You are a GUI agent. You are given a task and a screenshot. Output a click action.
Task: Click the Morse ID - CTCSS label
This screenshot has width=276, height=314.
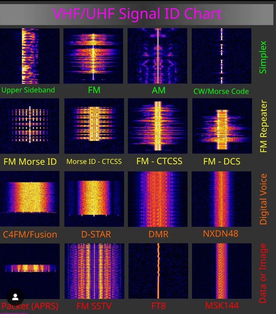[94, 161]
